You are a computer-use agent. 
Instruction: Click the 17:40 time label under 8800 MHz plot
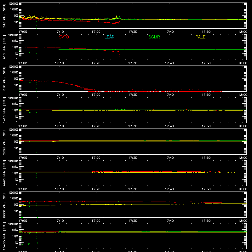[x=169, y=221]
